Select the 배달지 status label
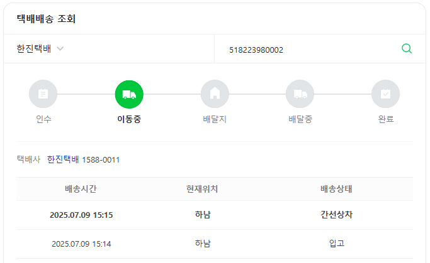The width and height of the screenshot is (430, 263). point(215,119)
